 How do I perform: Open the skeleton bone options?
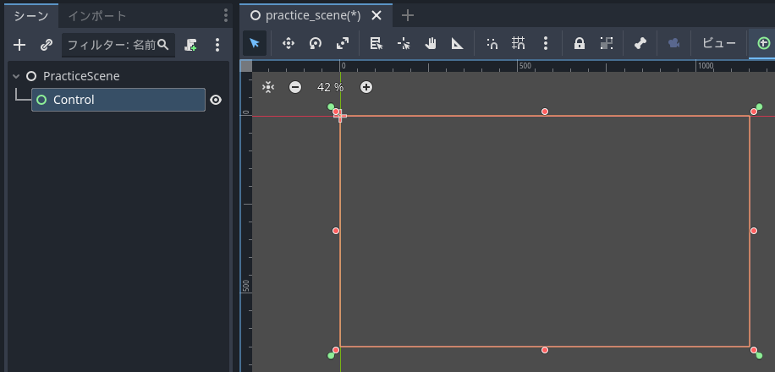(640, 44)
